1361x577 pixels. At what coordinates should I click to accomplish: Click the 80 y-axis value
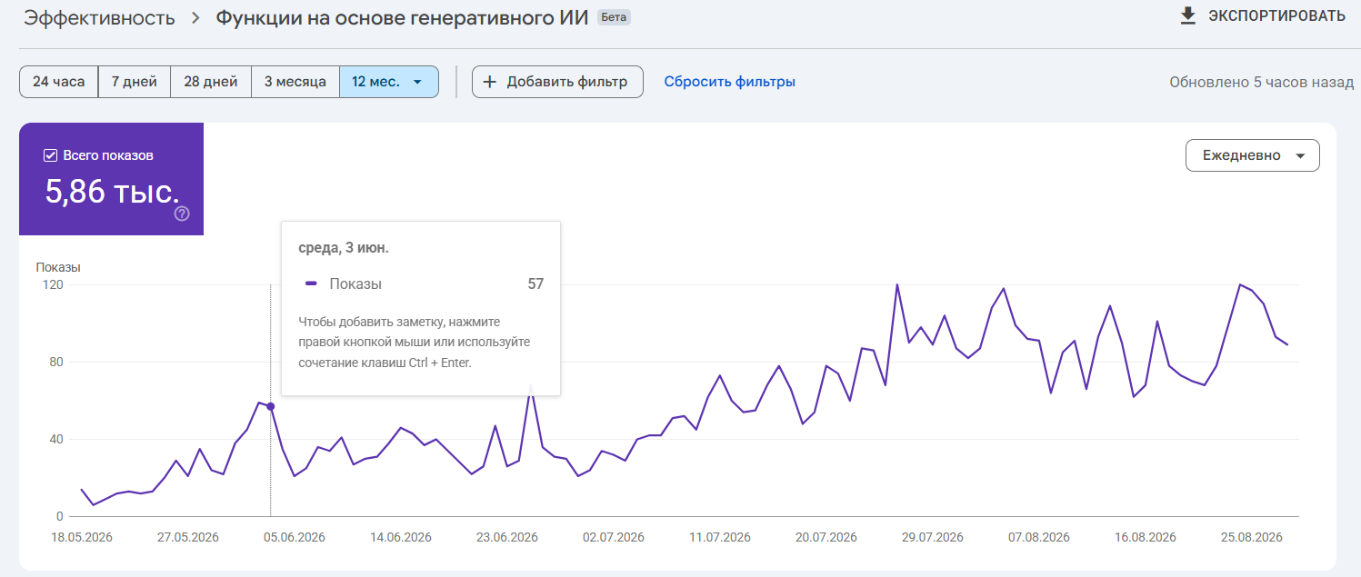click(x=56, y=362)
